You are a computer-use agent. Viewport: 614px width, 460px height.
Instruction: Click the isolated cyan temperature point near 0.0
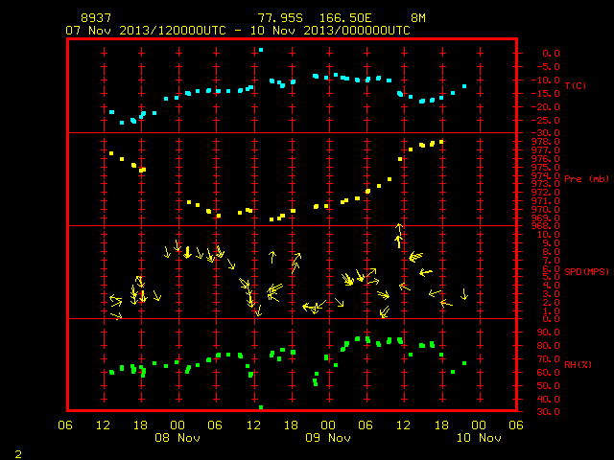click(x=261, y=50)
